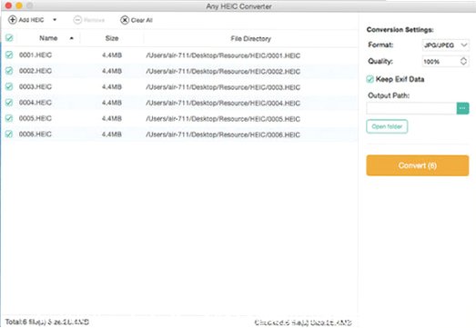
Task: Uncheck the 0004.HEIC checkbox
Action: pyautogui.click(x=9, y=103)
